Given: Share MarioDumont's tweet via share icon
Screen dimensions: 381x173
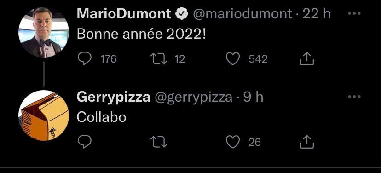Looking at the screenshot, I should coord(307,58).
